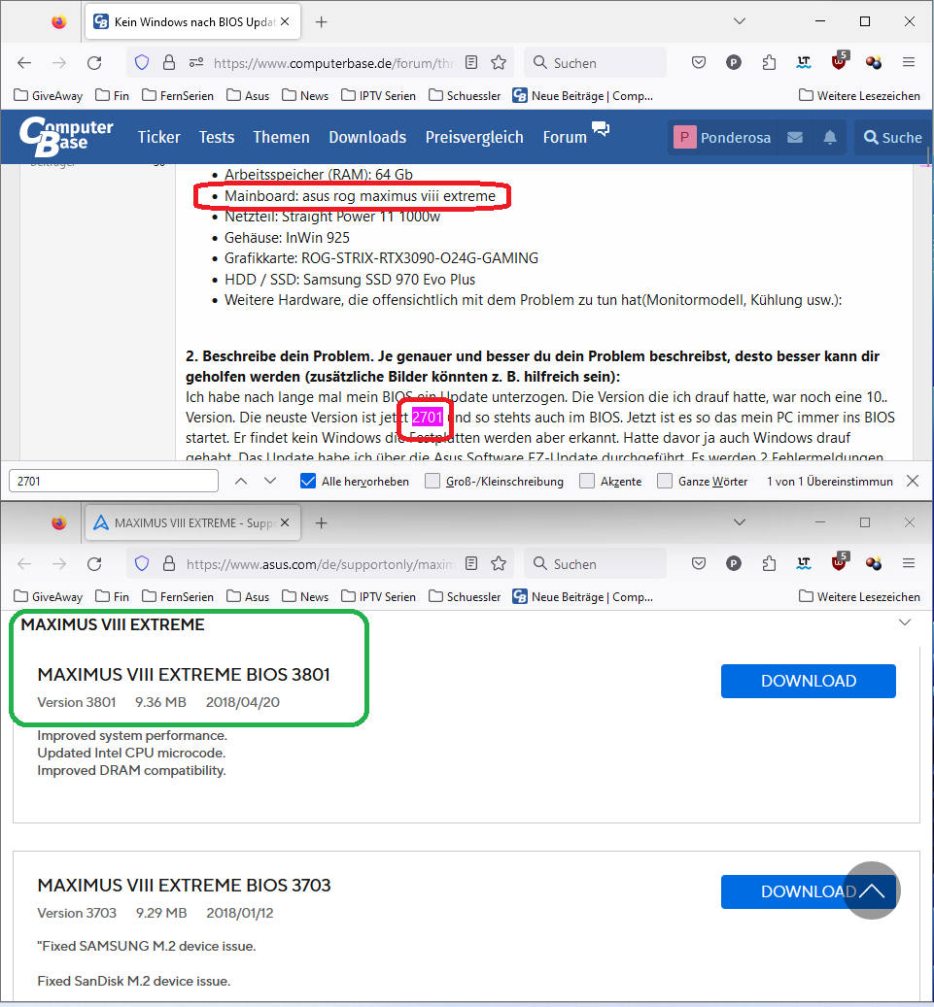Open list-all-tabs chevron in ASUS window

click(x=740, y=522)
